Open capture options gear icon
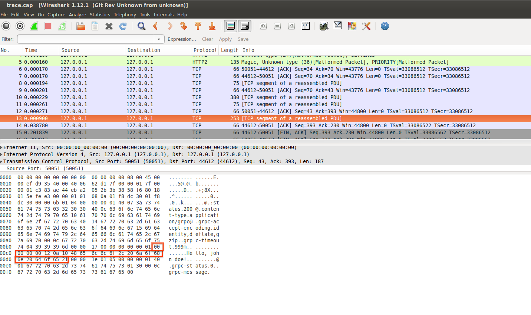Viewport: 531px width, 315px height. coord(20,26)
